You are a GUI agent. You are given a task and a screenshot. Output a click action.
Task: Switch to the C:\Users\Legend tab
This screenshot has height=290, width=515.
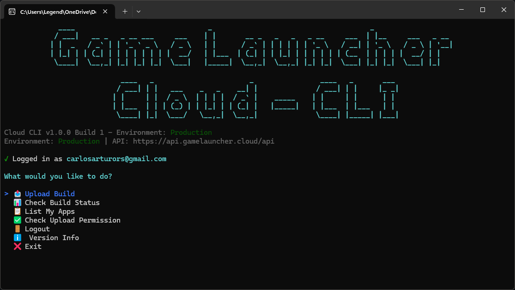pos(58,12)
